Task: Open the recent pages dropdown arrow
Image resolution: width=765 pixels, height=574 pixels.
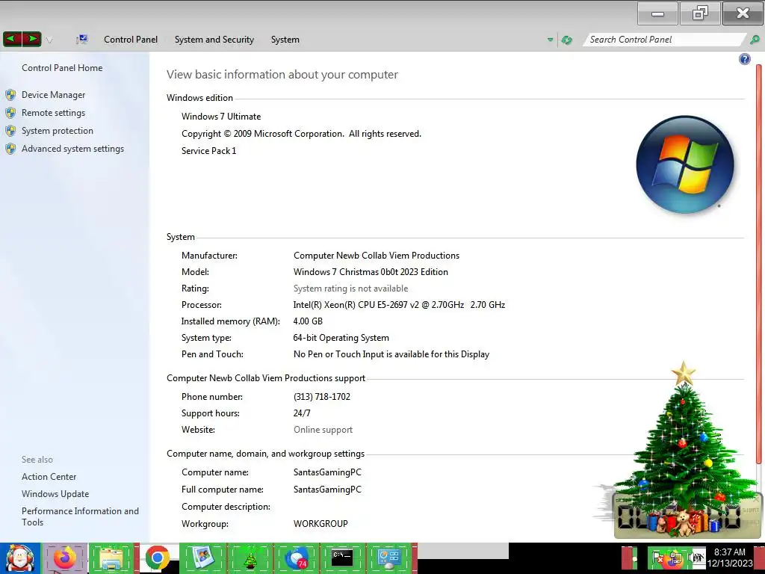Action: pos(49,40)
